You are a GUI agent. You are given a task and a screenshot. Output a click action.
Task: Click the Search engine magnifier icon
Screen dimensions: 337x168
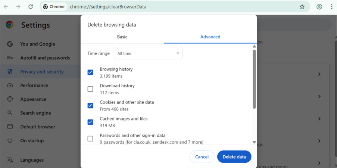point(10,113)
